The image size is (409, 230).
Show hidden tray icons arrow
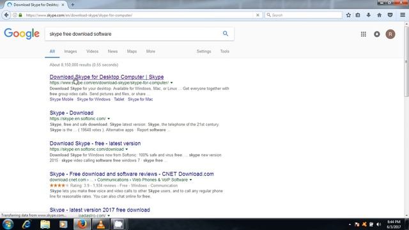coord(350,224)
